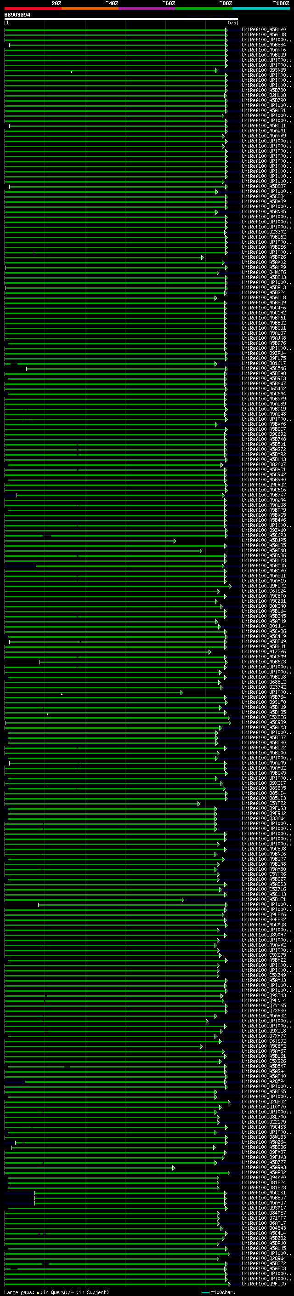294x1296 pixels.
Task: Click hit label UniRef100_A5BHJ1
Action: (x=264, y=646)
